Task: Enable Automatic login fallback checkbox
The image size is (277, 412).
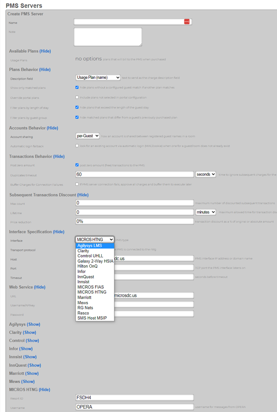Action: (x=77, y=146)
